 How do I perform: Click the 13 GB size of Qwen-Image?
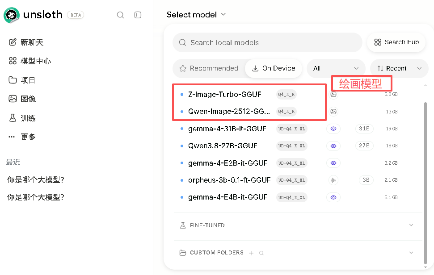coord(392,112)
